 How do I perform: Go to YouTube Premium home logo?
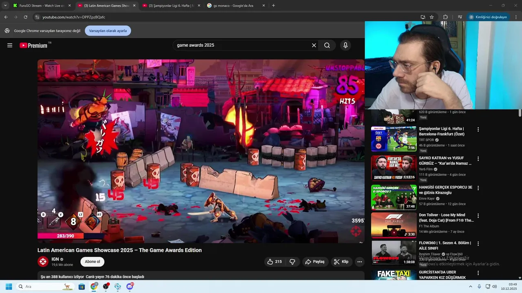point(33,45)
